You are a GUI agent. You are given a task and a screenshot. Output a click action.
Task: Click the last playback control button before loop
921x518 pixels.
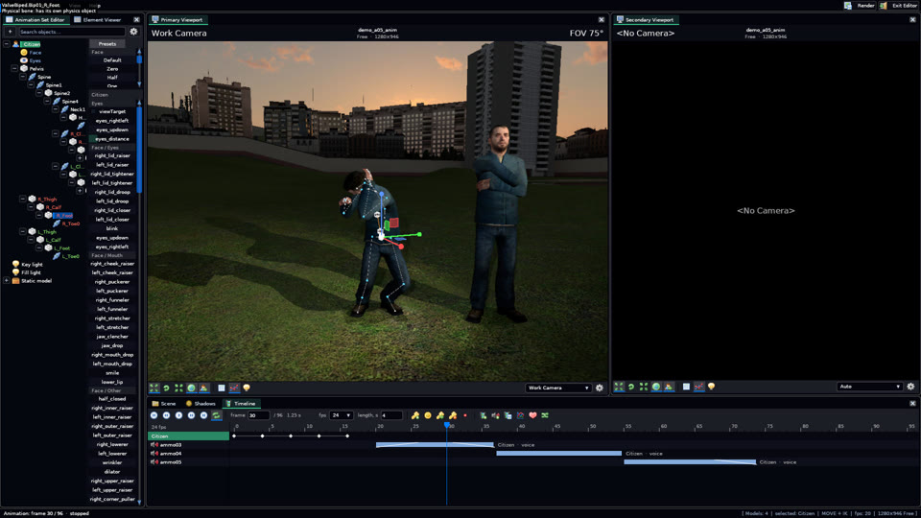(203, 415)
